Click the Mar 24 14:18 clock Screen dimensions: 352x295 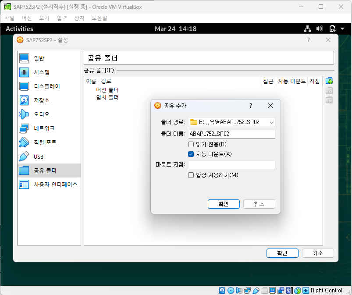click(175, 29)
